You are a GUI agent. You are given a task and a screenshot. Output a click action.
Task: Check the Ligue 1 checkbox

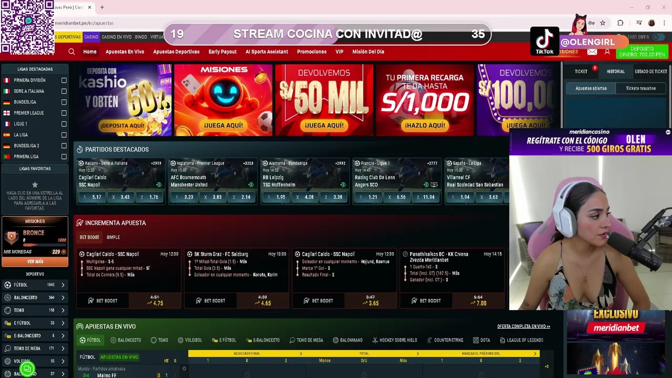(x=64, y=124)
